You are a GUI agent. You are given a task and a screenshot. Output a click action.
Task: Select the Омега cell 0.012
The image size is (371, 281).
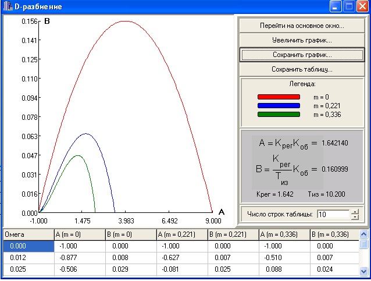[28, 258]
